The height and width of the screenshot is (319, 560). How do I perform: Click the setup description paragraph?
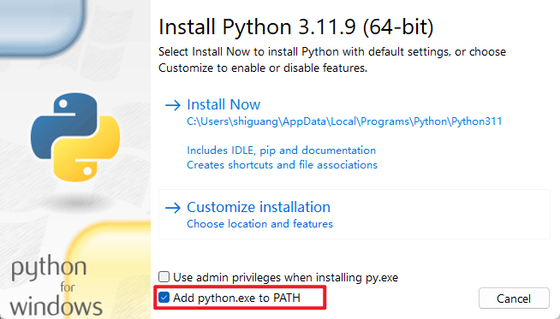(x=332, y=60)
